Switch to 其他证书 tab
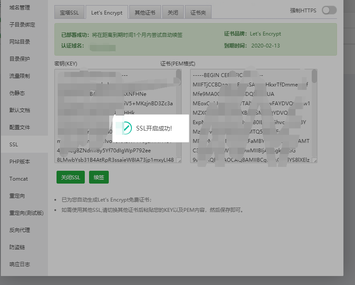This screenshot has height=285, width=355. pos(145,12)
